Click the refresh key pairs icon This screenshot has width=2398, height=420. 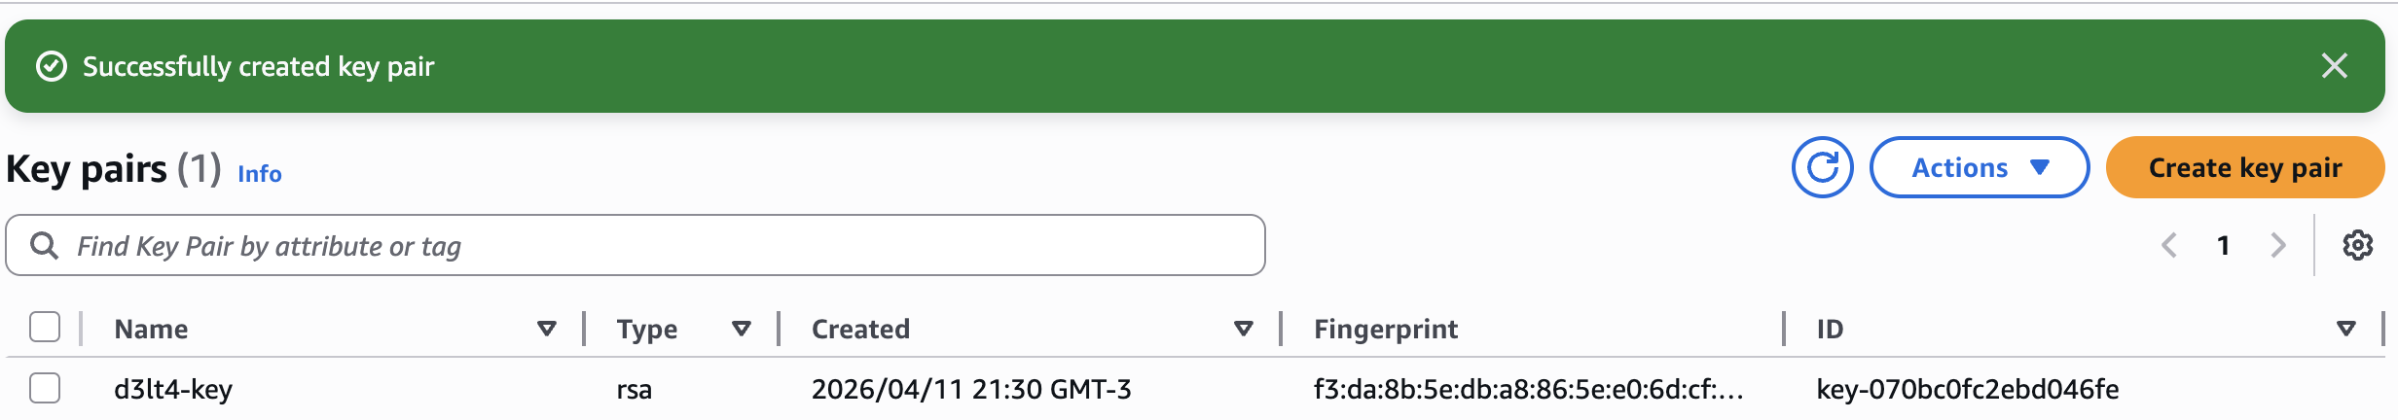(1822, 167)
